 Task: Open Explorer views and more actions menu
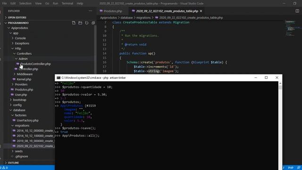pos(90,11)
